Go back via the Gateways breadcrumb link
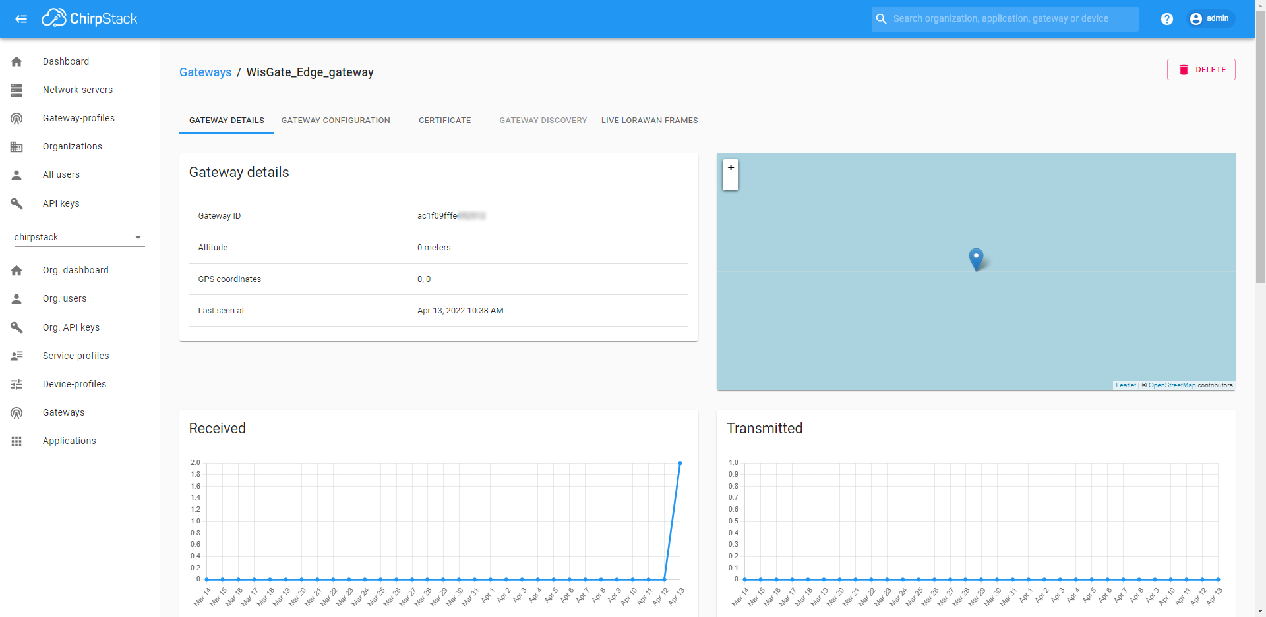This screenshot has height=617, width=1266. click(205, 72)
